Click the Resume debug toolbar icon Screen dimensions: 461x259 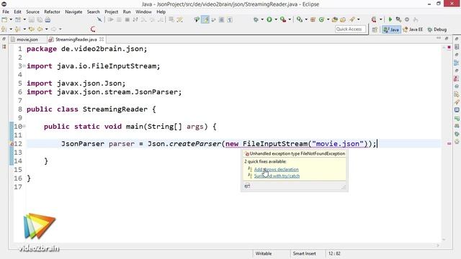[x=110, y=19]
